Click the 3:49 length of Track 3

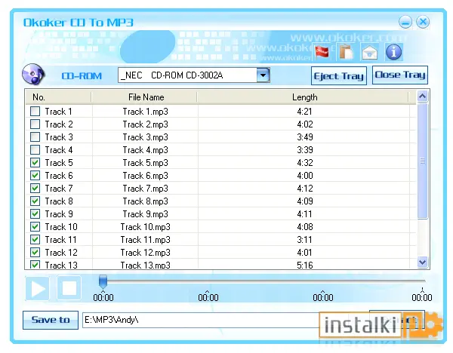coord(304,137)
